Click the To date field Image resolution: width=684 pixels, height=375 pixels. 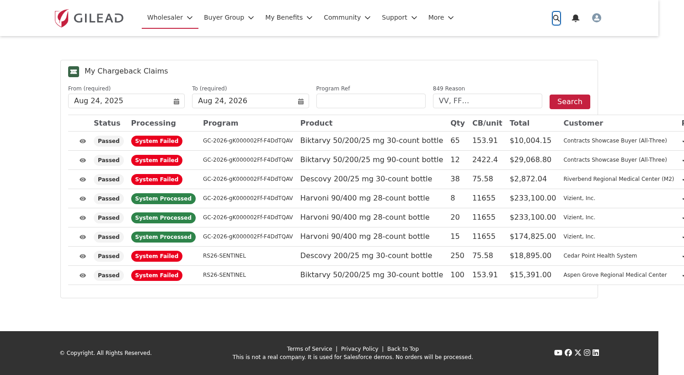pos(251,101)
